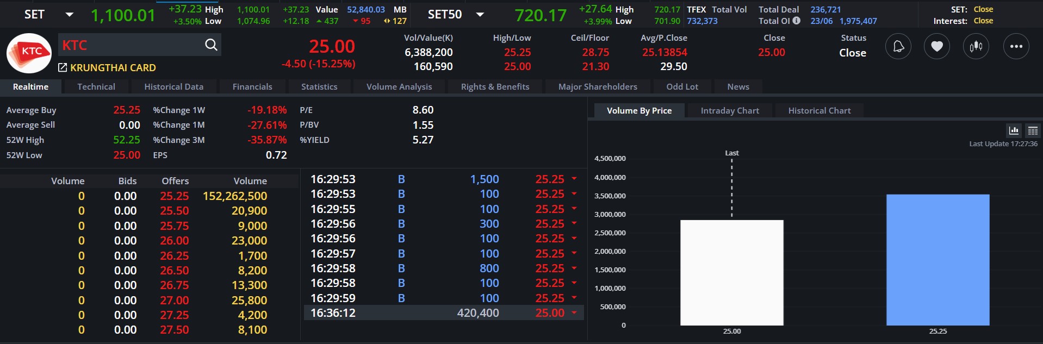Click the ceiling price 28.75
This screenshot has width=1043, height=344.
point(595,53)
